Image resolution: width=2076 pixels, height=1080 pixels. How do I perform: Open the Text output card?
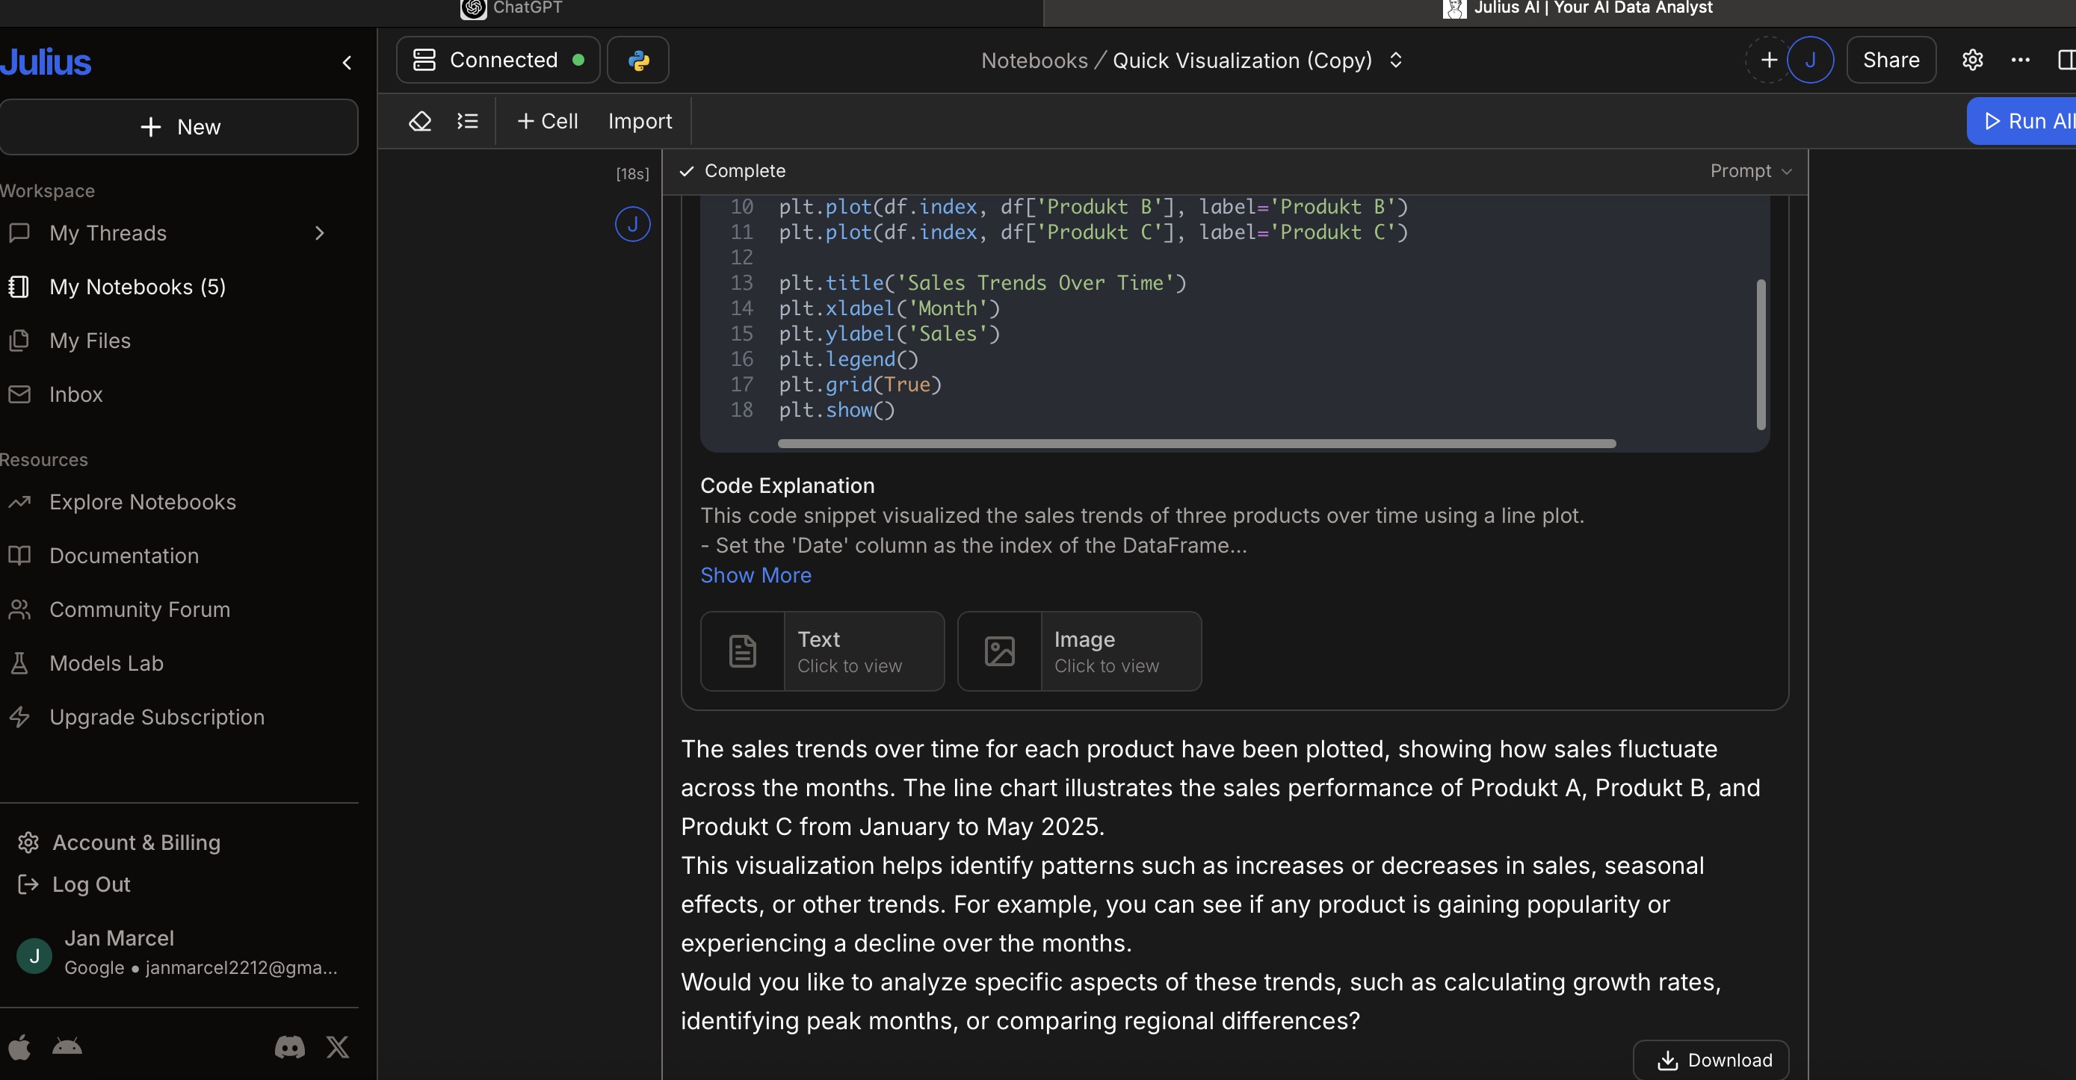[x=822, y=651]
